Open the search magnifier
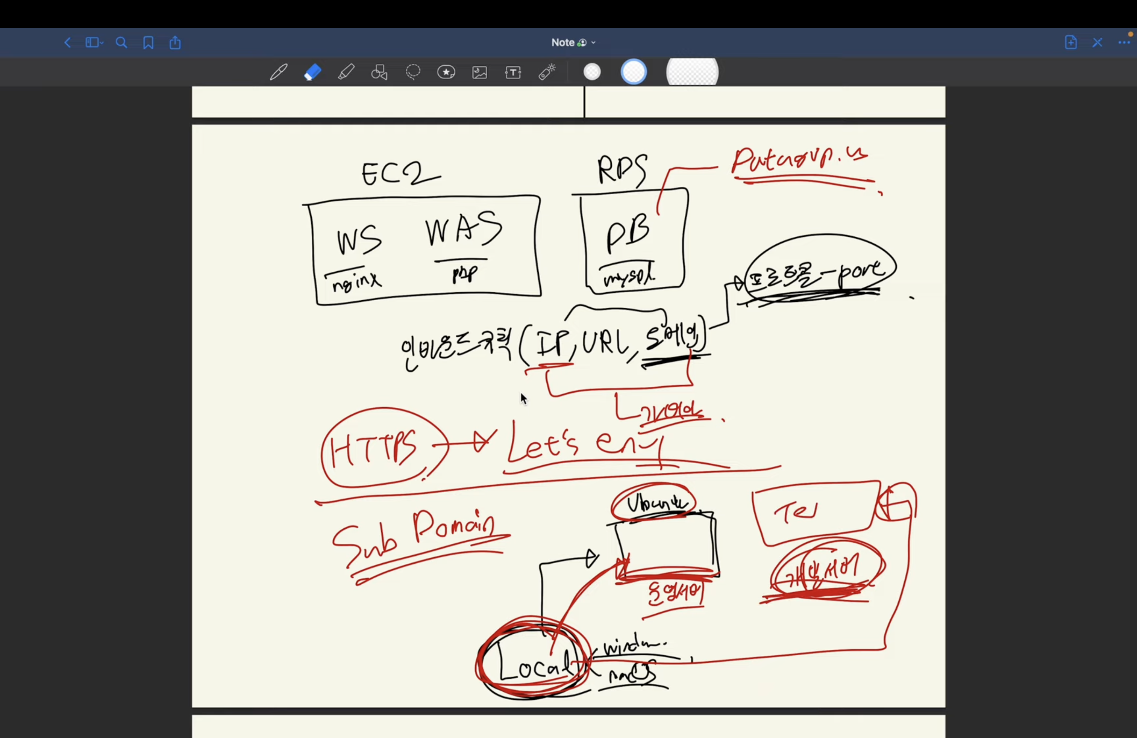This screenshot has width=1137, height=738. tap(121, 42)
